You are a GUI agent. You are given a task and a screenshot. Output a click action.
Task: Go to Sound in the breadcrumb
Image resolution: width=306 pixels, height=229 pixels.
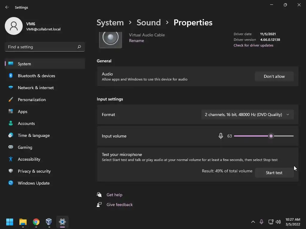[149, 23]
